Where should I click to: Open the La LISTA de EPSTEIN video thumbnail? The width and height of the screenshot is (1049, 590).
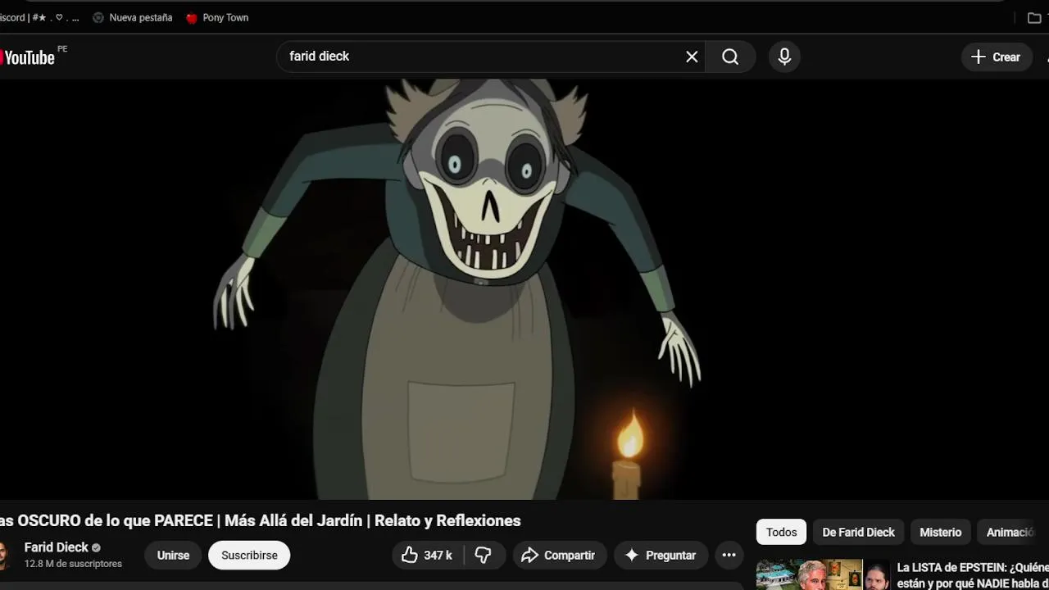tap(823, 574)
